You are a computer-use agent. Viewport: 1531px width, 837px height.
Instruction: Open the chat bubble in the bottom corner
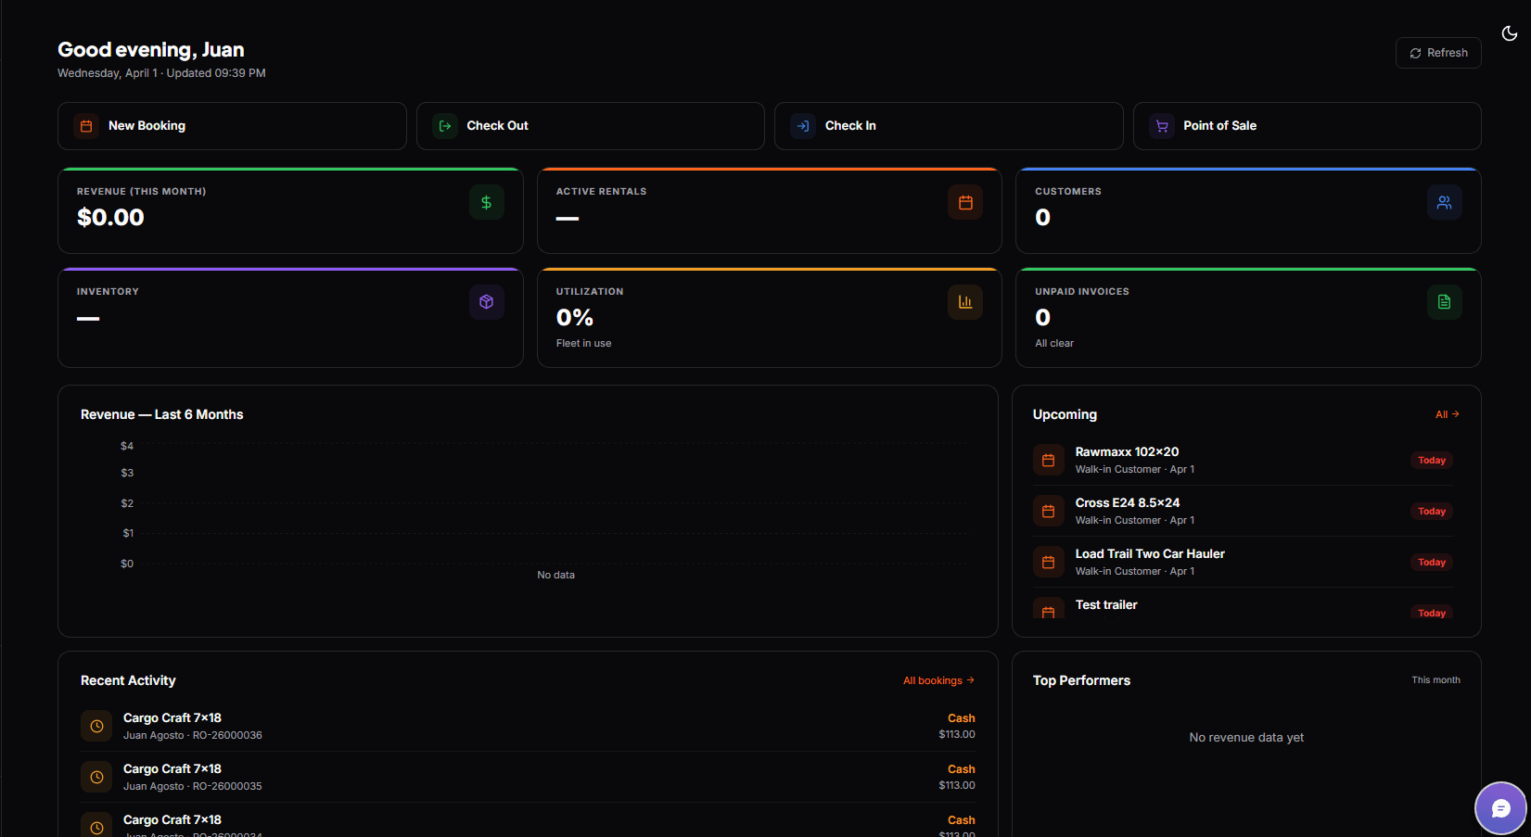(x=1501, y=807)
